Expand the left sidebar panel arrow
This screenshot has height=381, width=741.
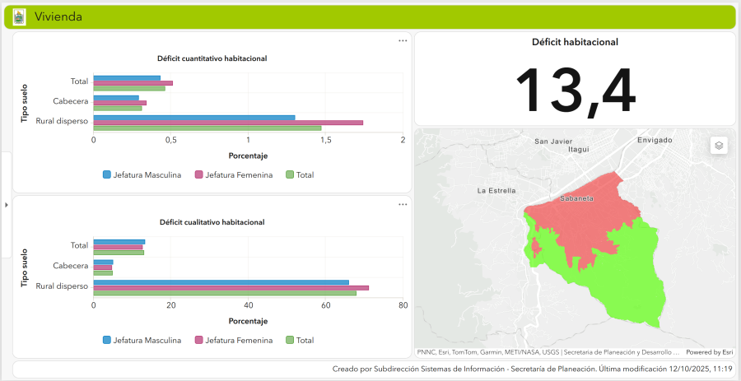click(x=6, y=205)
